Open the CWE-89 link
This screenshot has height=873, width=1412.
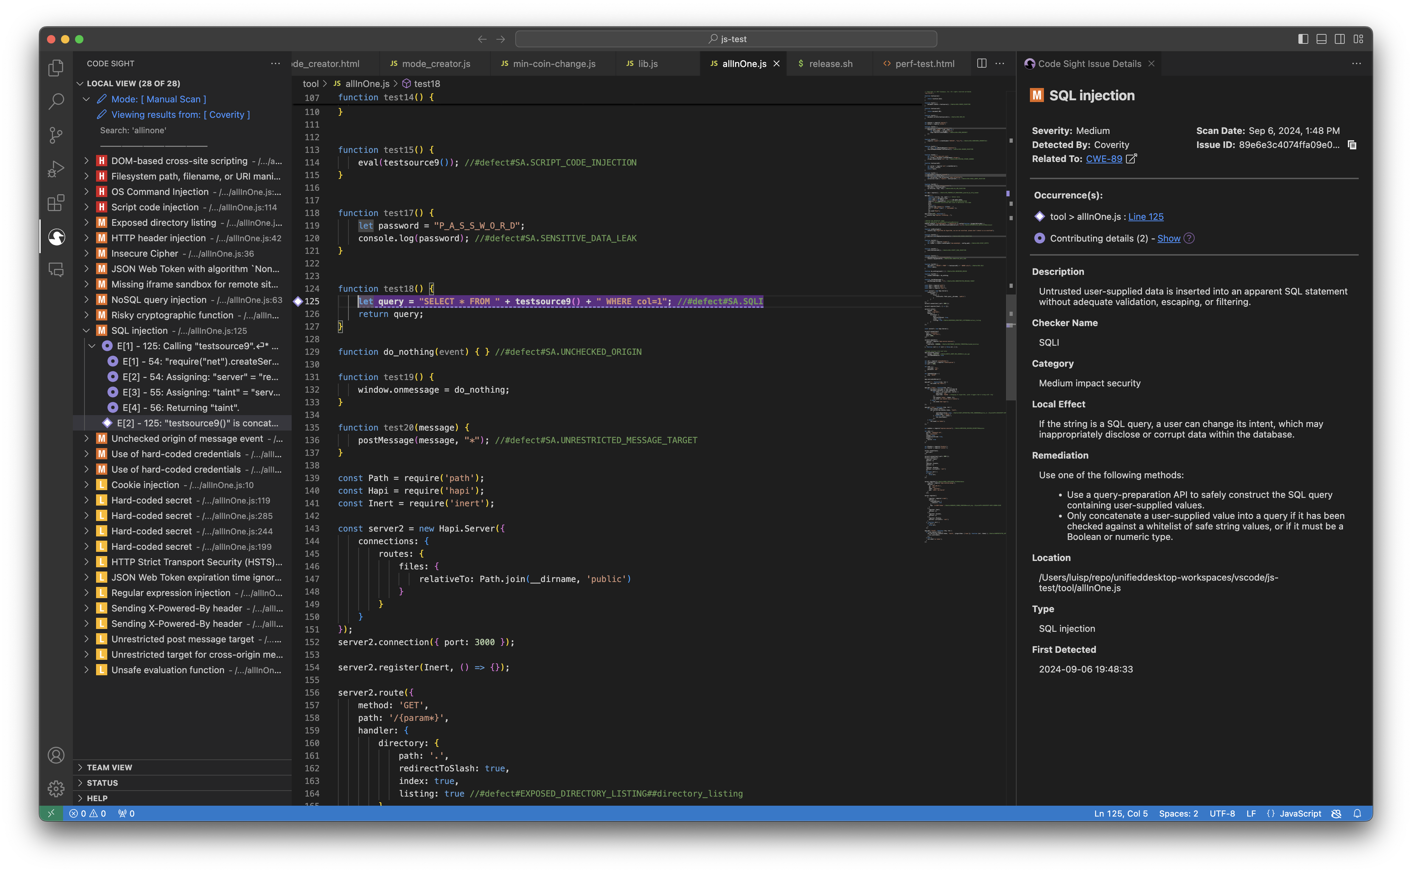1104,159
